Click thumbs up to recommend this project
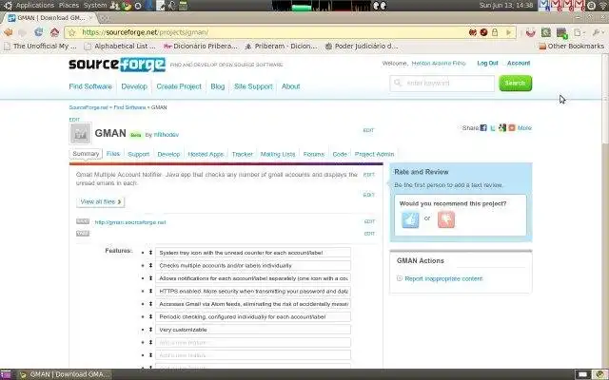The image size is (609, 380). [410, 219]
